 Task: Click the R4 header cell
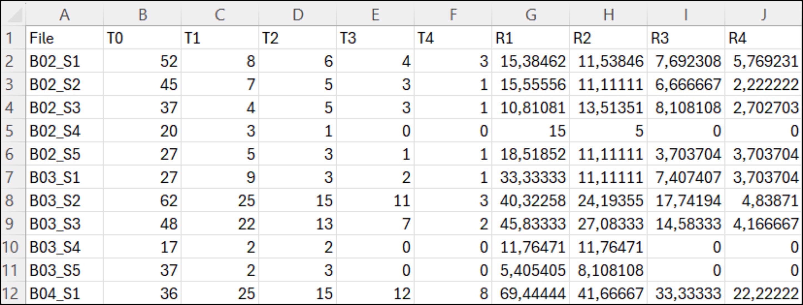tap(763, 38)
